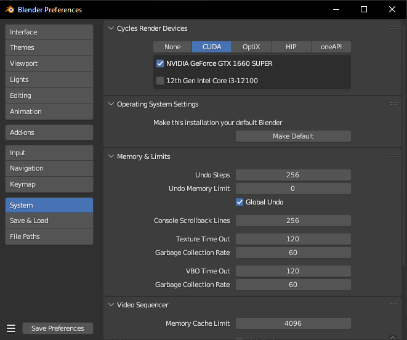
Task: Enable the NVIDIA GeForce GTX 1660 SUPER checkbox
Action: (160, 63)
